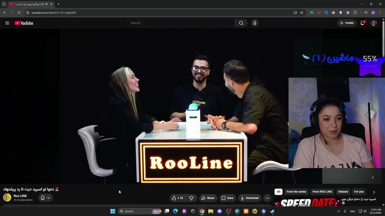Viewport: 385px width, 216px height.
Task: Switch the ENG input language indicator
Action: pos(353,211)
